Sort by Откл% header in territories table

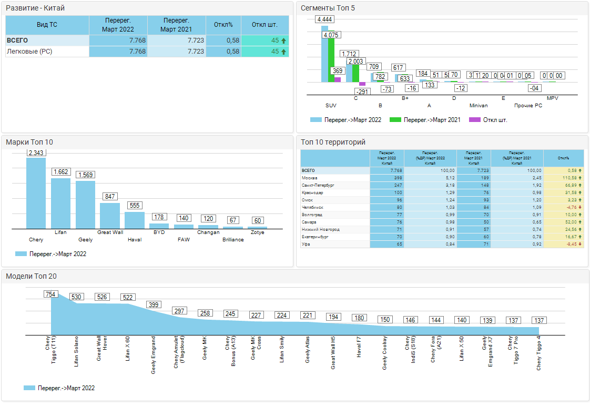(564, 158)
